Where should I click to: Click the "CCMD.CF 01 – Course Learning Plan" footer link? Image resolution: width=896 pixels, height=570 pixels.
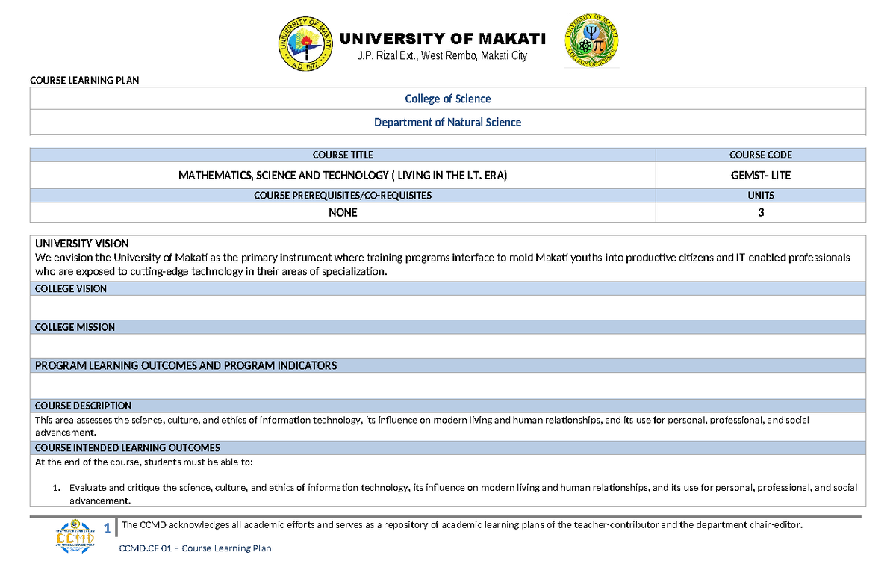click(195, 548)
